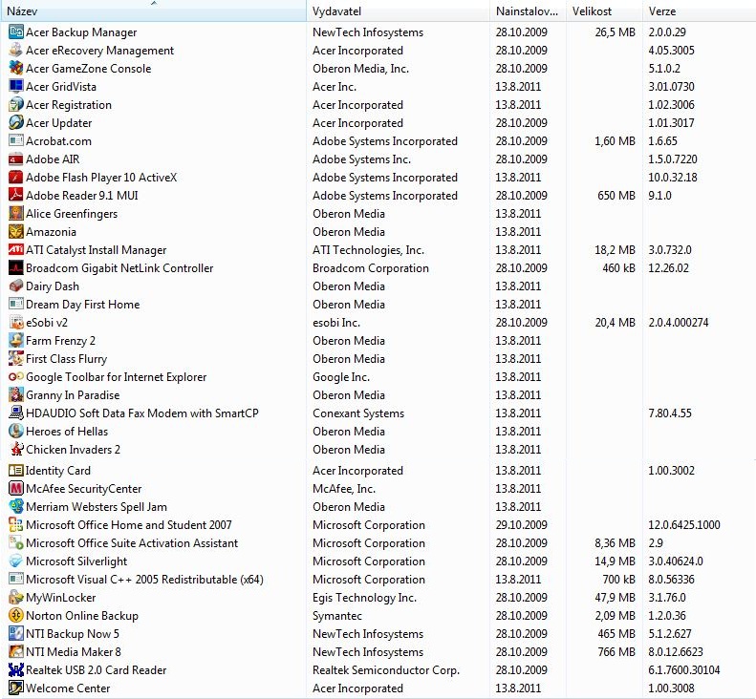Click publisher esobi Inc.
Screen dimensions: 756x699
tap(336, 323)
